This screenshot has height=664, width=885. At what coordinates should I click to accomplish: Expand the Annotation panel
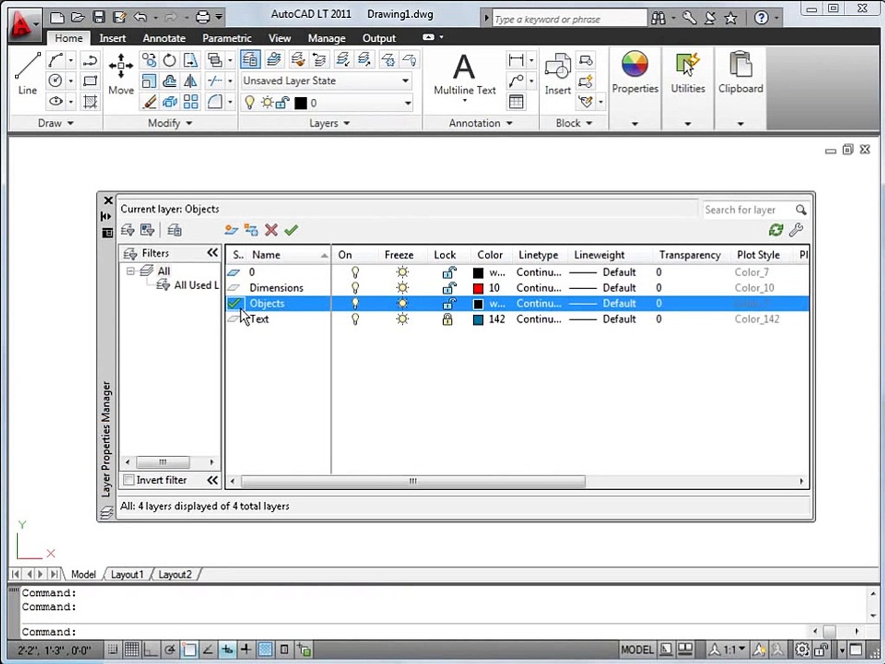tap(481, 123)
